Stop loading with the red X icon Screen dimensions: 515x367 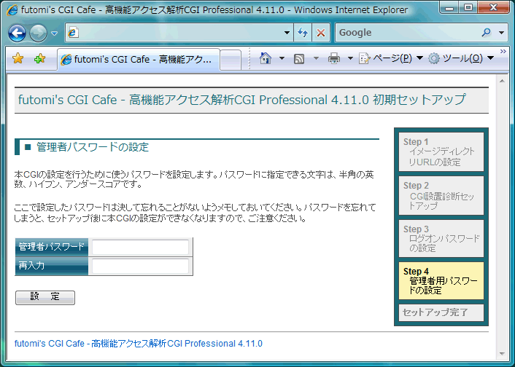320,33
